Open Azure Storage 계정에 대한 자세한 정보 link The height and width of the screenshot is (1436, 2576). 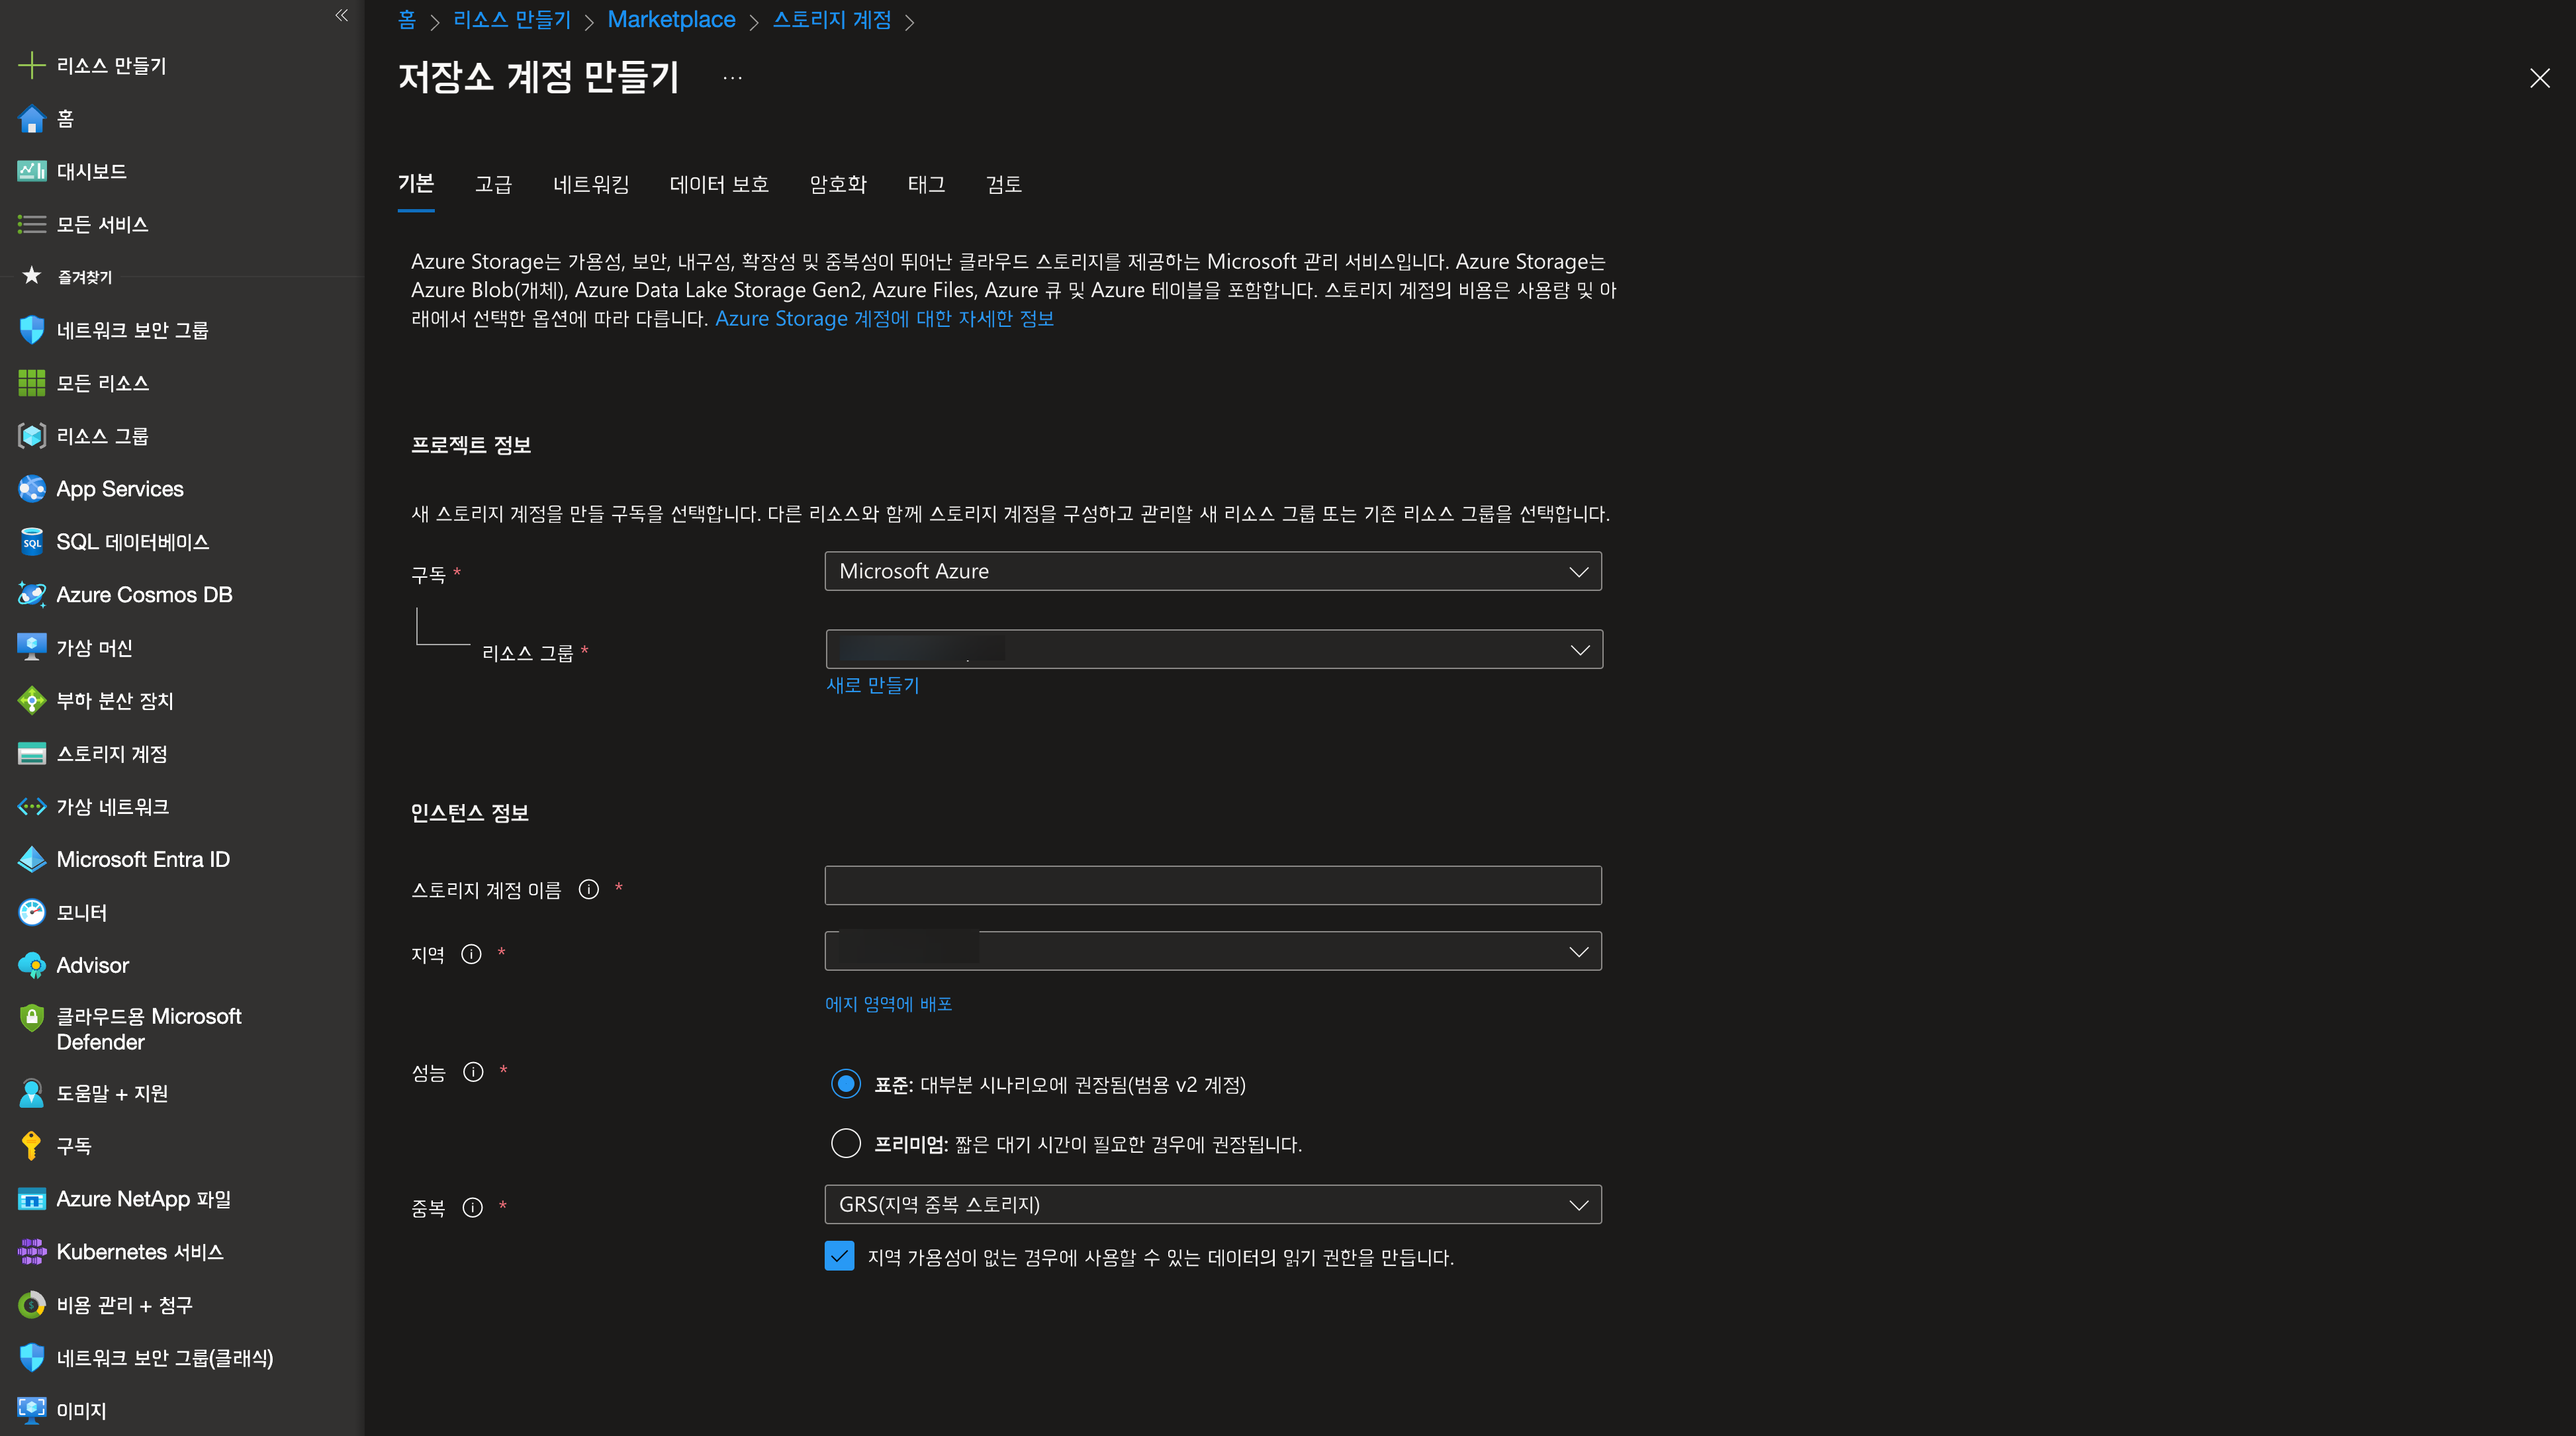[884, 318]
